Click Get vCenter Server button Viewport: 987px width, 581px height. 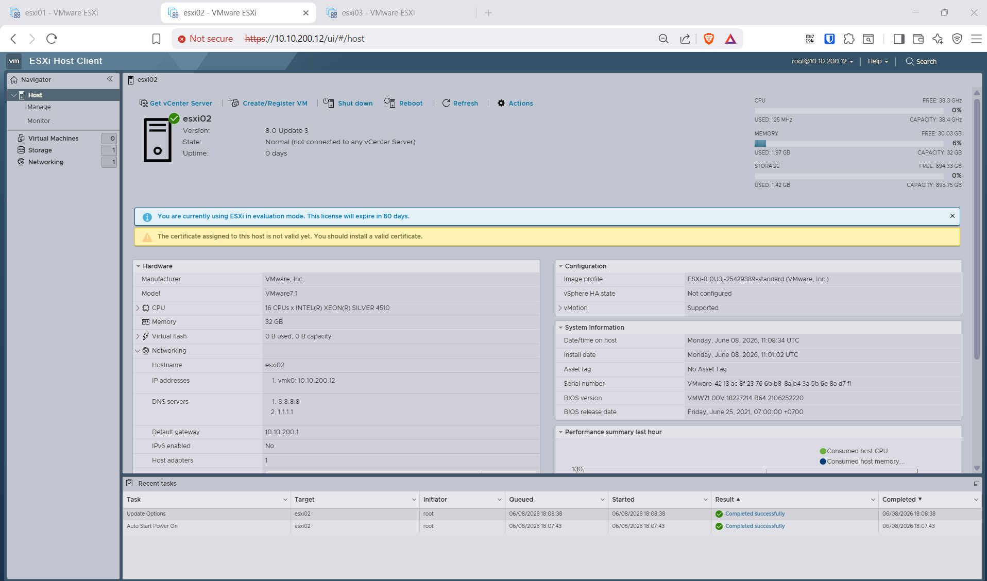(176, 103)
